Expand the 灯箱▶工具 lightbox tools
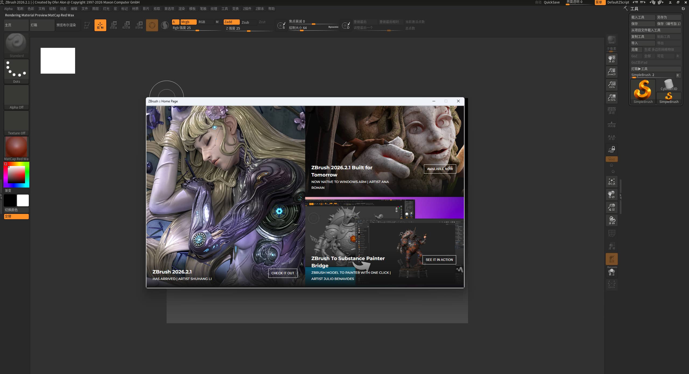Image resolution: width=689 pixels, height=374 pixels. [x=656, y=69]
